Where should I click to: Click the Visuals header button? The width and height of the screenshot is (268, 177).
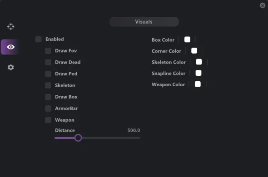[x=144, y=22]
